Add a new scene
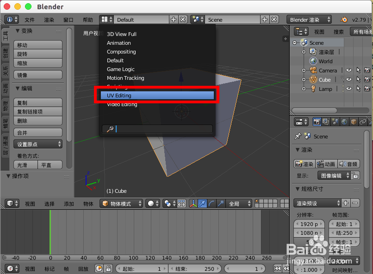Viewport: 373px width, 274px height. tap(265, 19)
